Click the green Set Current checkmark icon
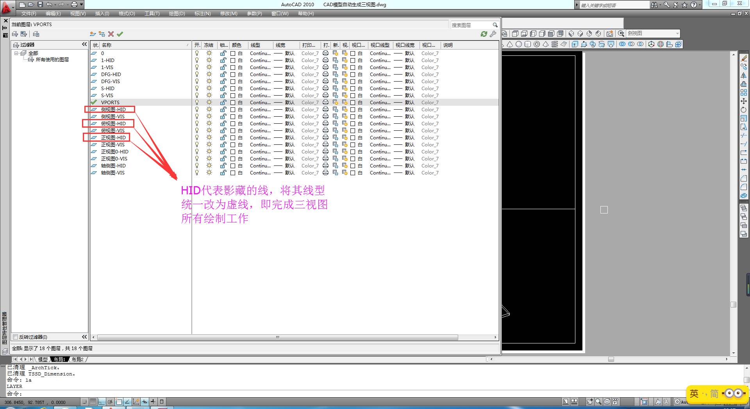Image resolution: width=750 pixels, height=409 pixels. point(120,34)
